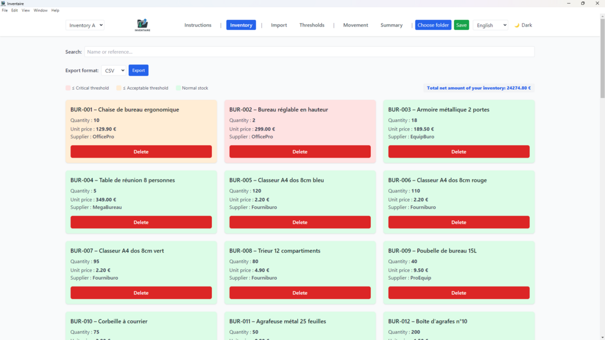
Task: Click the Export format label
Action: point(82,70)
